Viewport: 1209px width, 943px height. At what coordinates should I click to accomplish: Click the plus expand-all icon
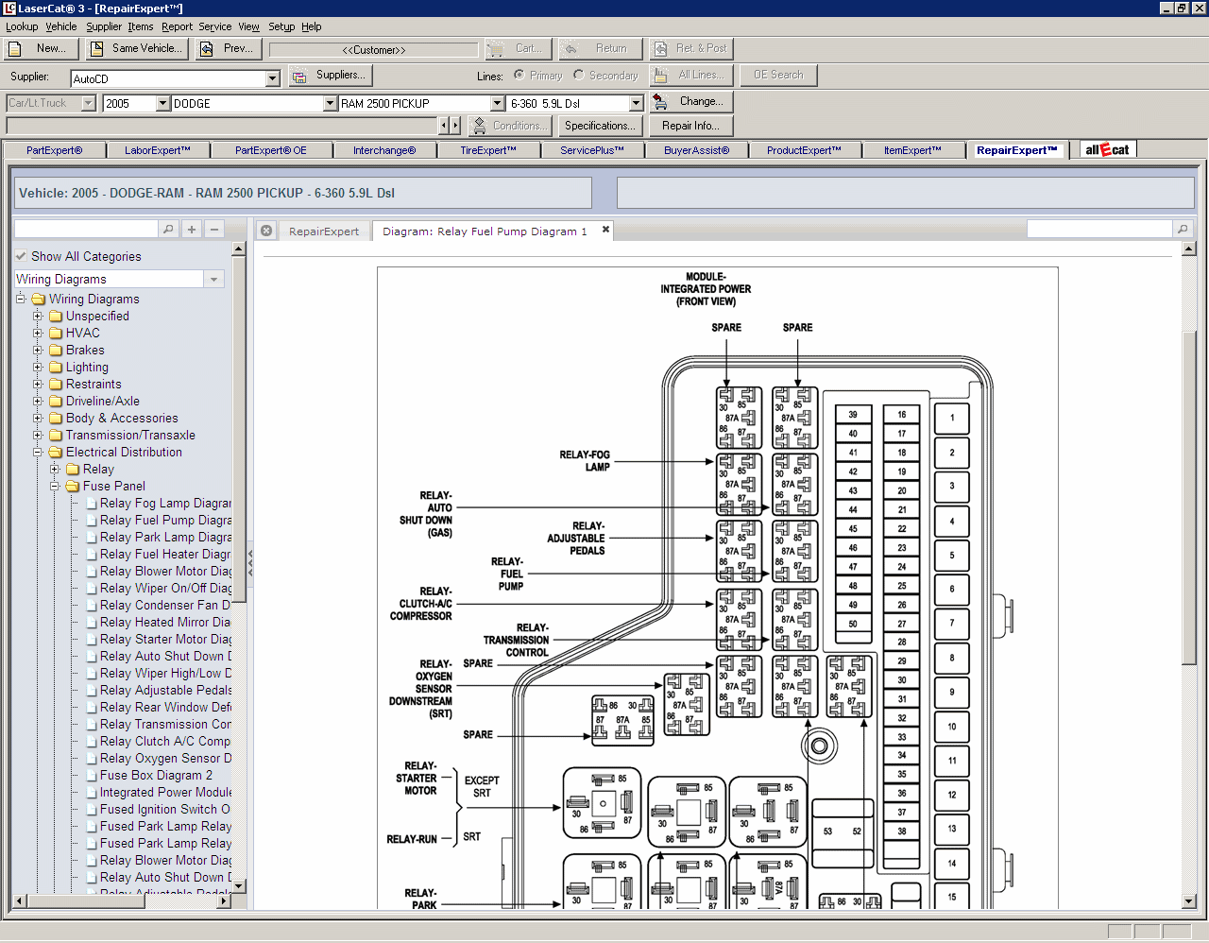tap(192, 229)
